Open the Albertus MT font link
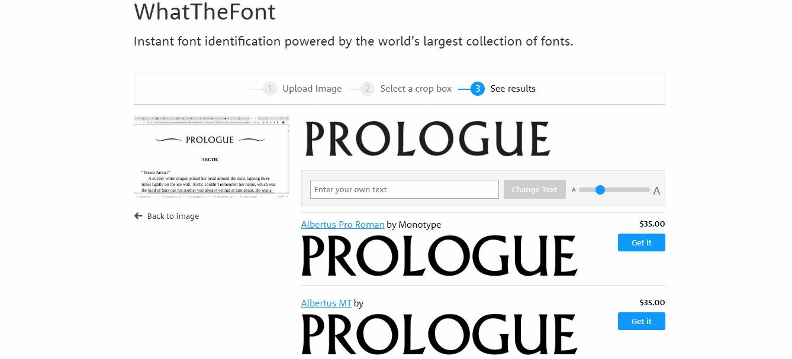 (326, 303)
